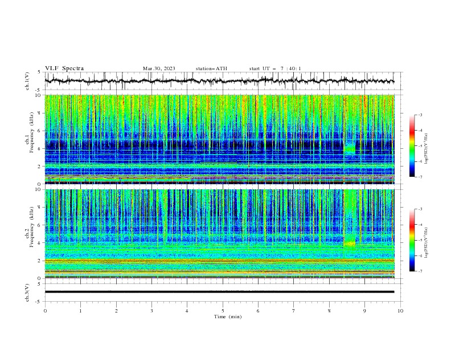This screenshot has width=451, height=349.
Task: Click the time axis tick label "1"
Action: (x=80, y=311)
